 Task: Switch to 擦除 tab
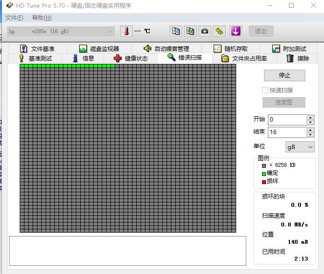pyautogui.click(x=298, y=58)
